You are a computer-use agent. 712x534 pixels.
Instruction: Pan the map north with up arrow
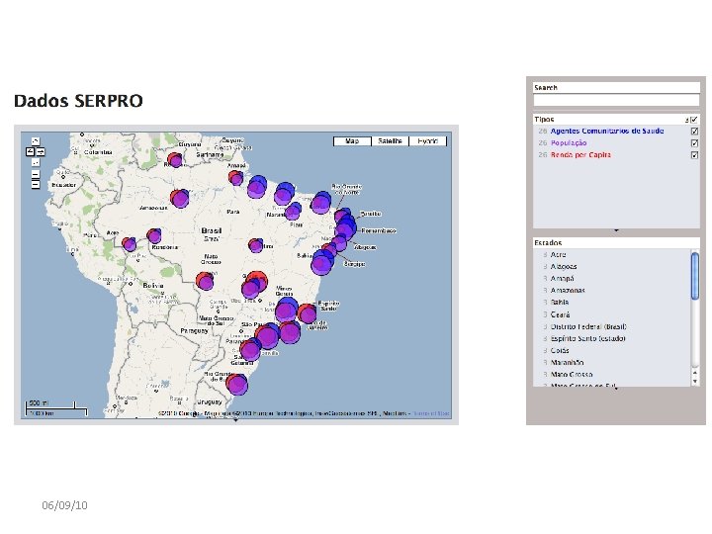(36, 141)
